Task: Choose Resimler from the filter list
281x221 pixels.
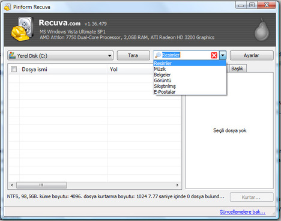Action: pyautogui.click(x=190, y=63)
